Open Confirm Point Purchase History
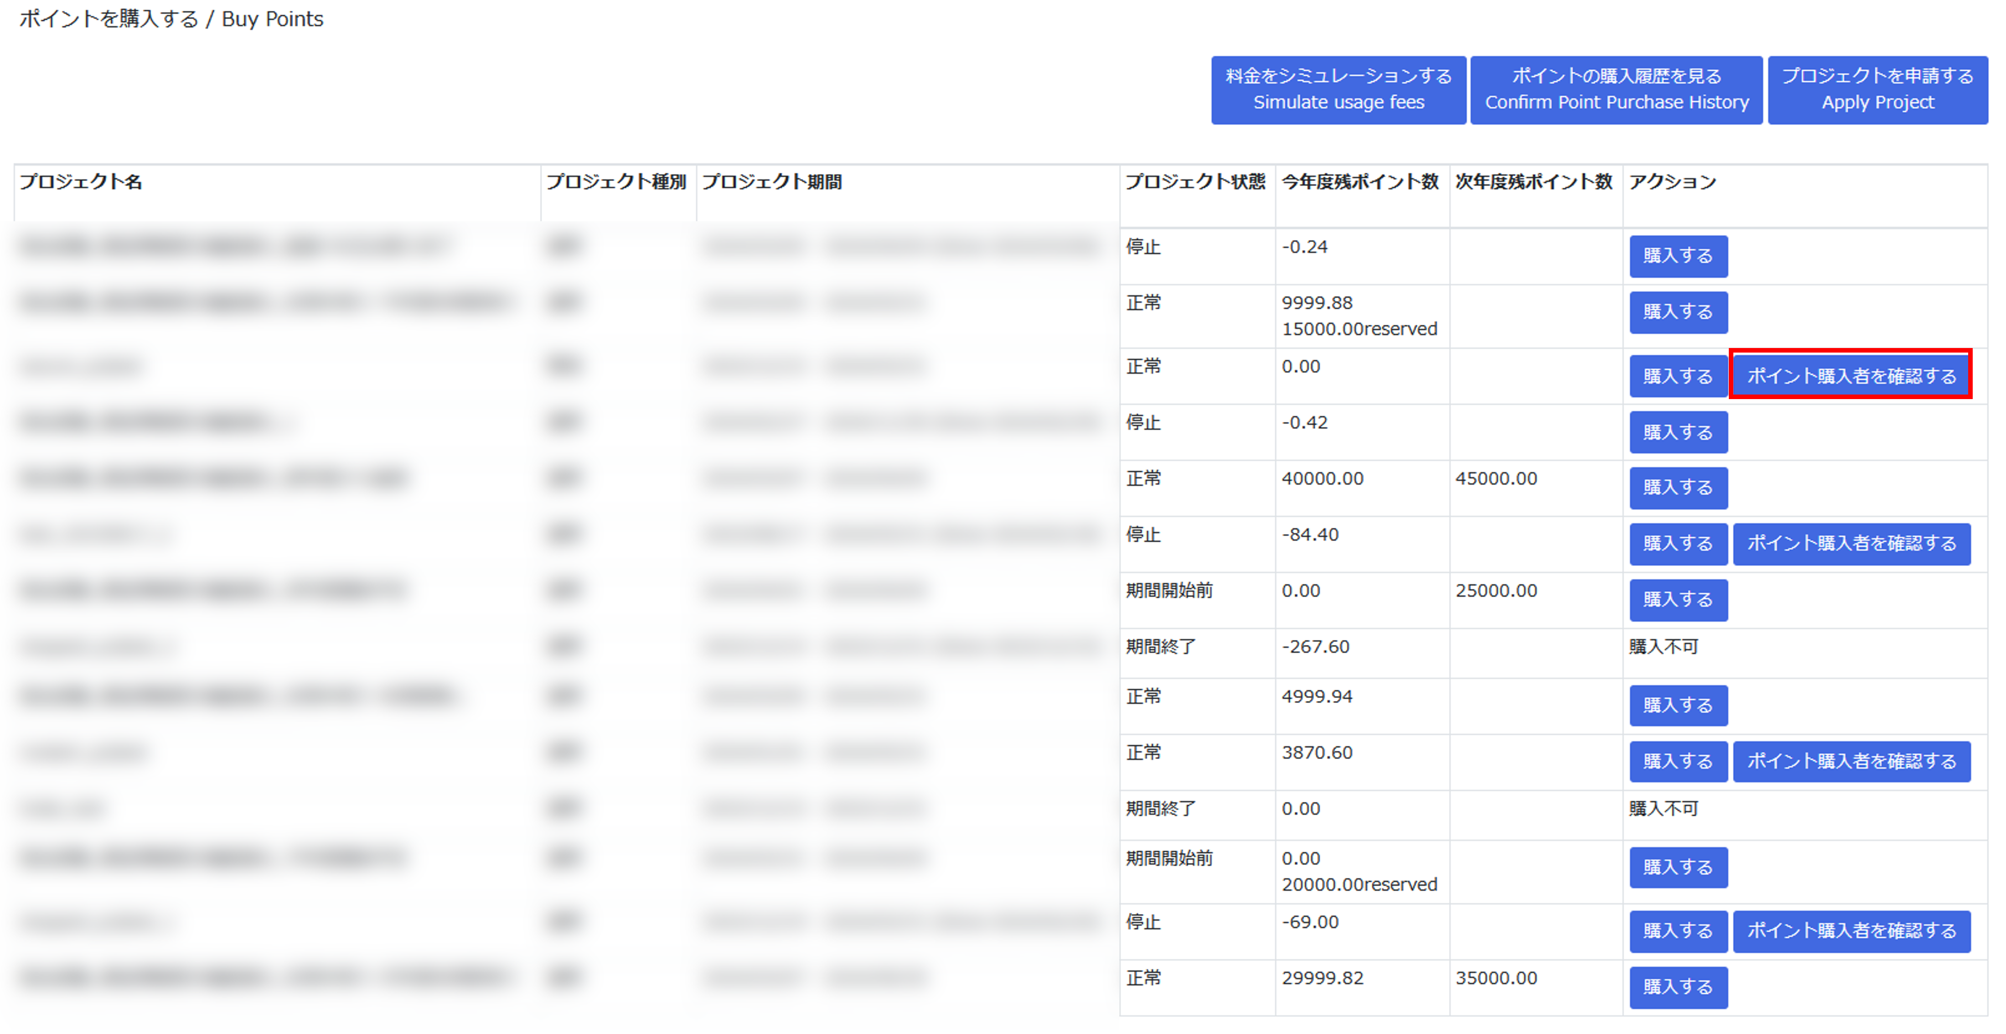Screen dimensions: 2006x1034 pos(1616,89)
